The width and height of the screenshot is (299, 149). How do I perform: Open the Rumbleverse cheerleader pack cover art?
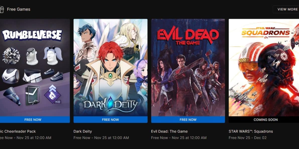pos(35,68)
